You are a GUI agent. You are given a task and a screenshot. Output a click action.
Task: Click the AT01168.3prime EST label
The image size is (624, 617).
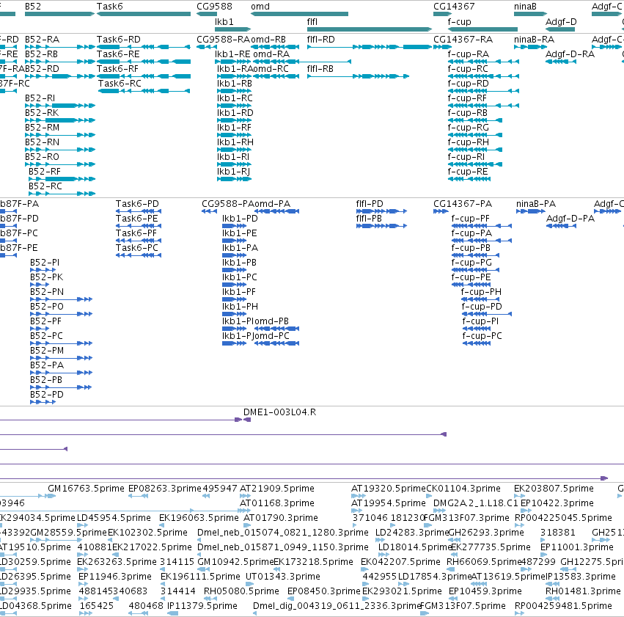[277, 503]
